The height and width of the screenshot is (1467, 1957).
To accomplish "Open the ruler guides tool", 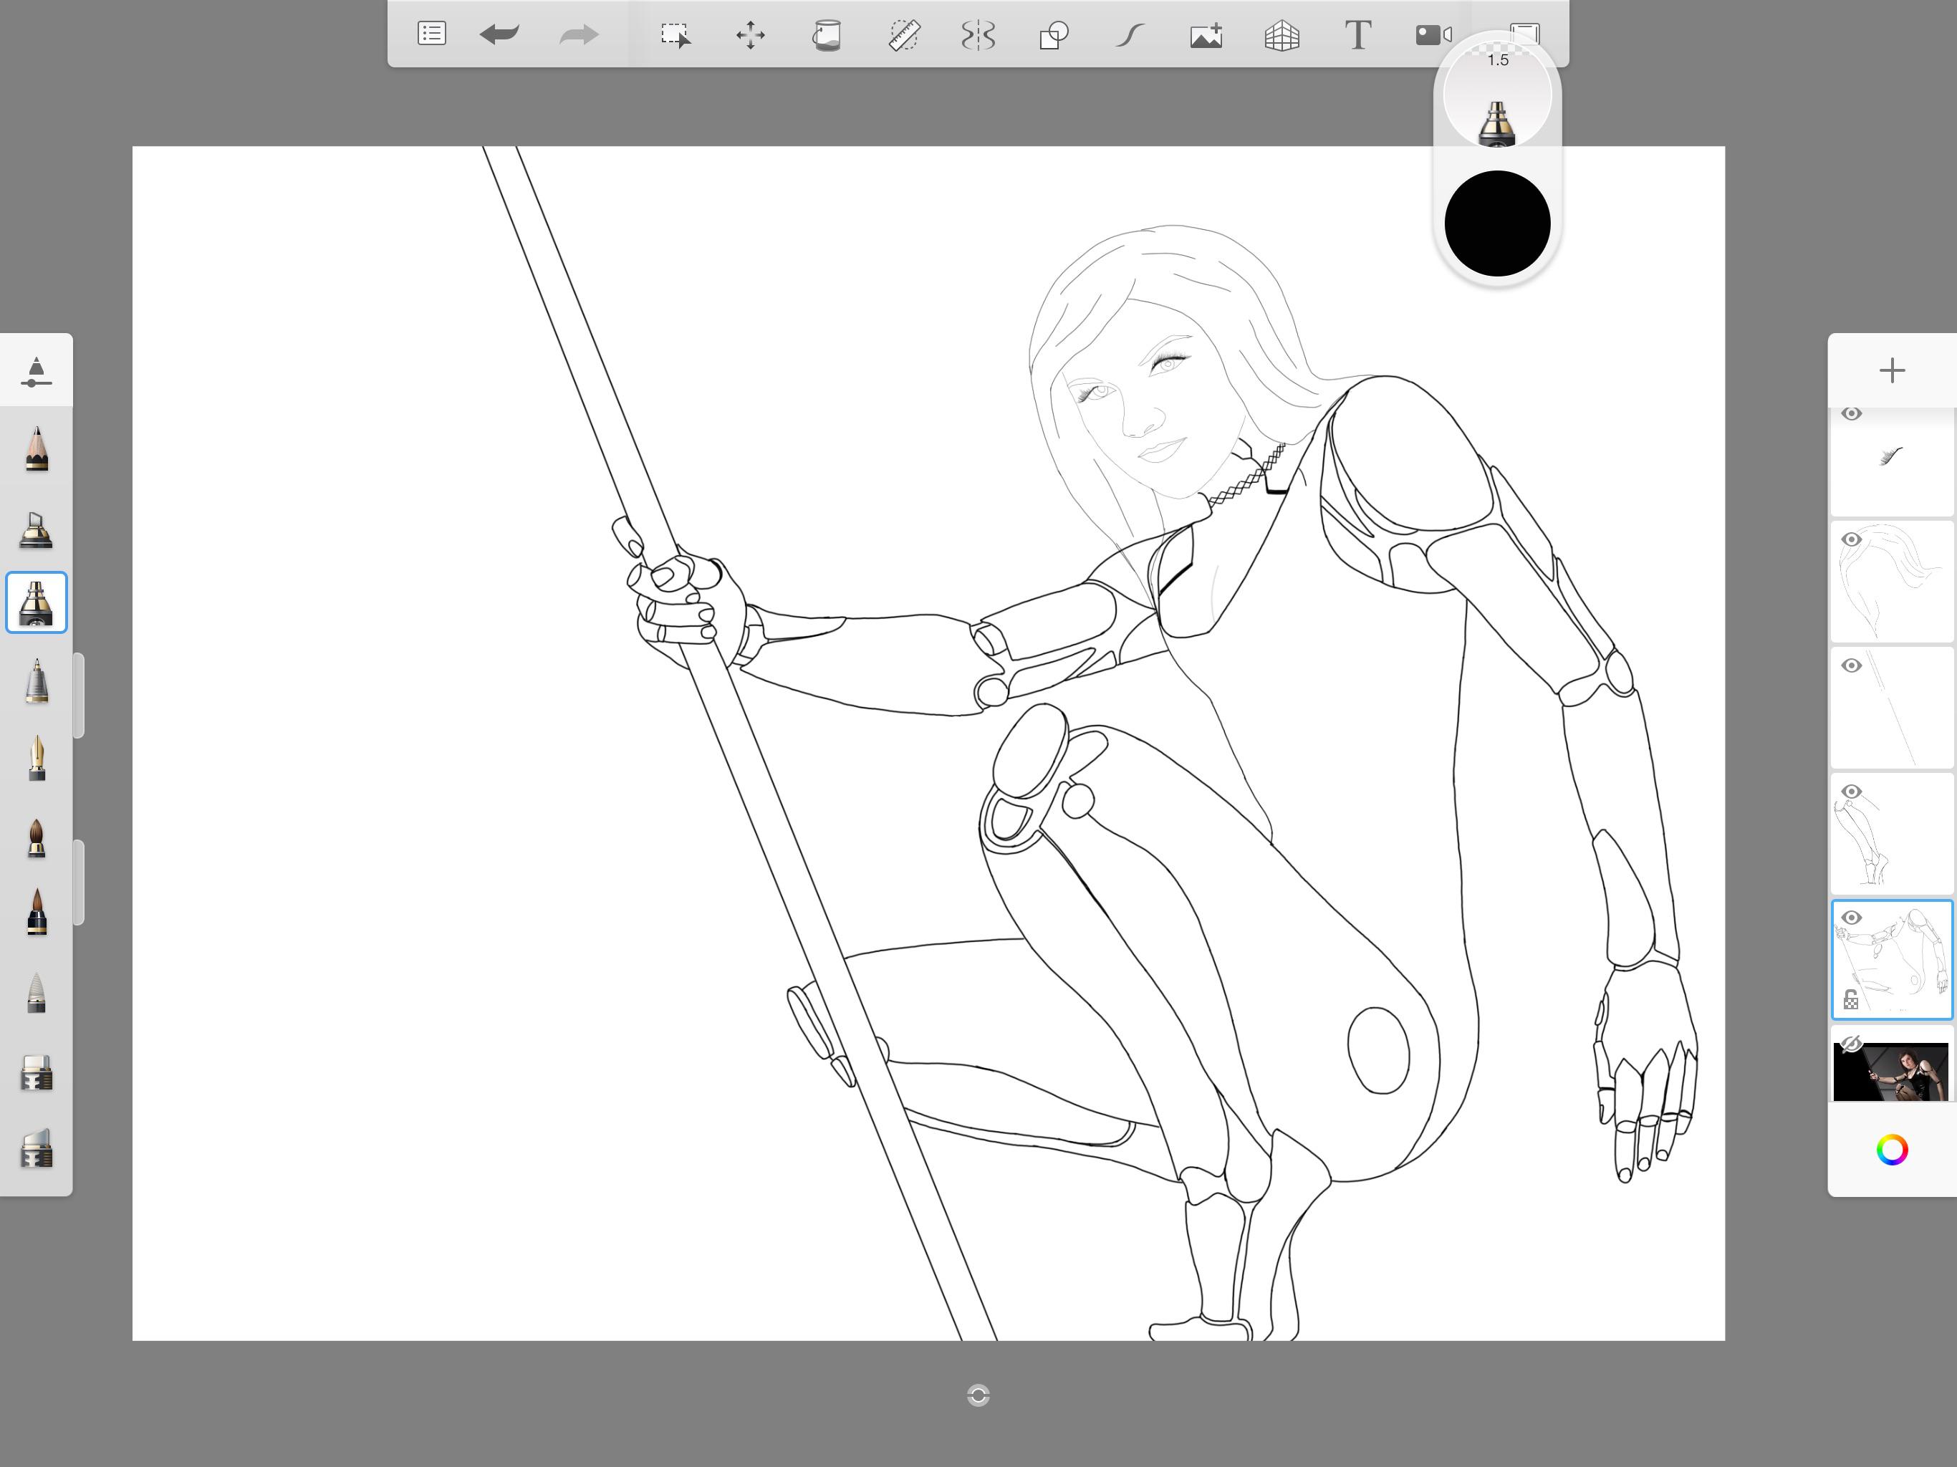I will click(903, 35).
